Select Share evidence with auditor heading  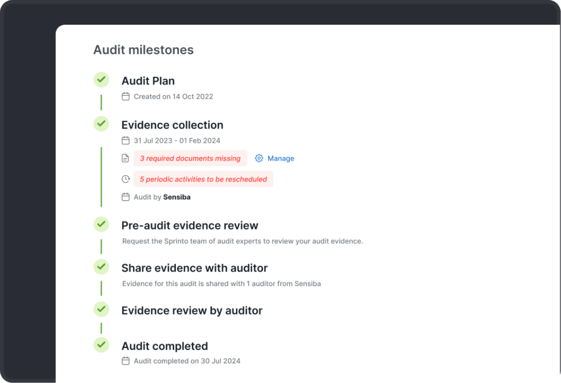[x=194, y=268]
